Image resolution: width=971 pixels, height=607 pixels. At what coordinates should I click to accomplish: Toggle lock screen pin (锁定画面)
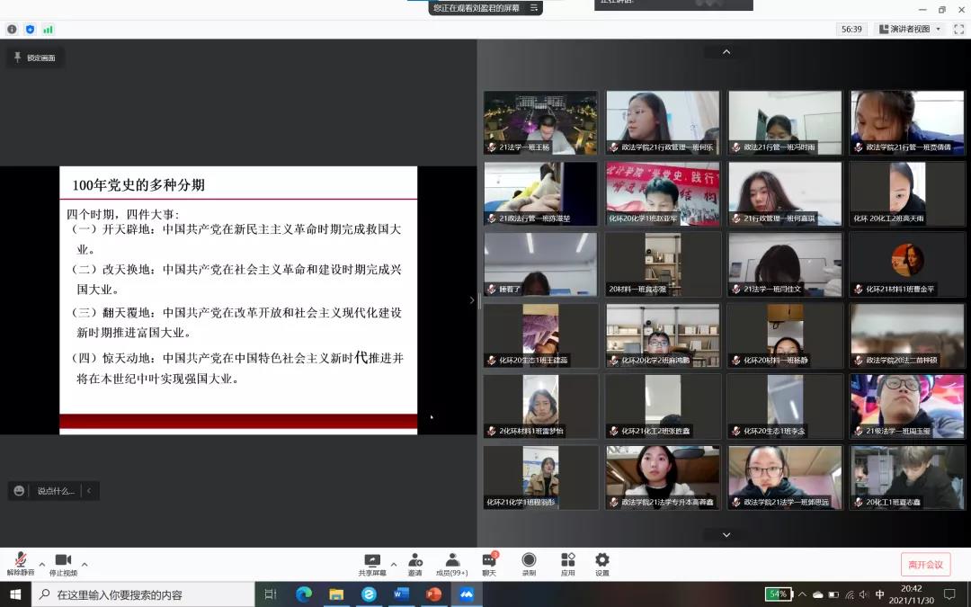(33, 58)
